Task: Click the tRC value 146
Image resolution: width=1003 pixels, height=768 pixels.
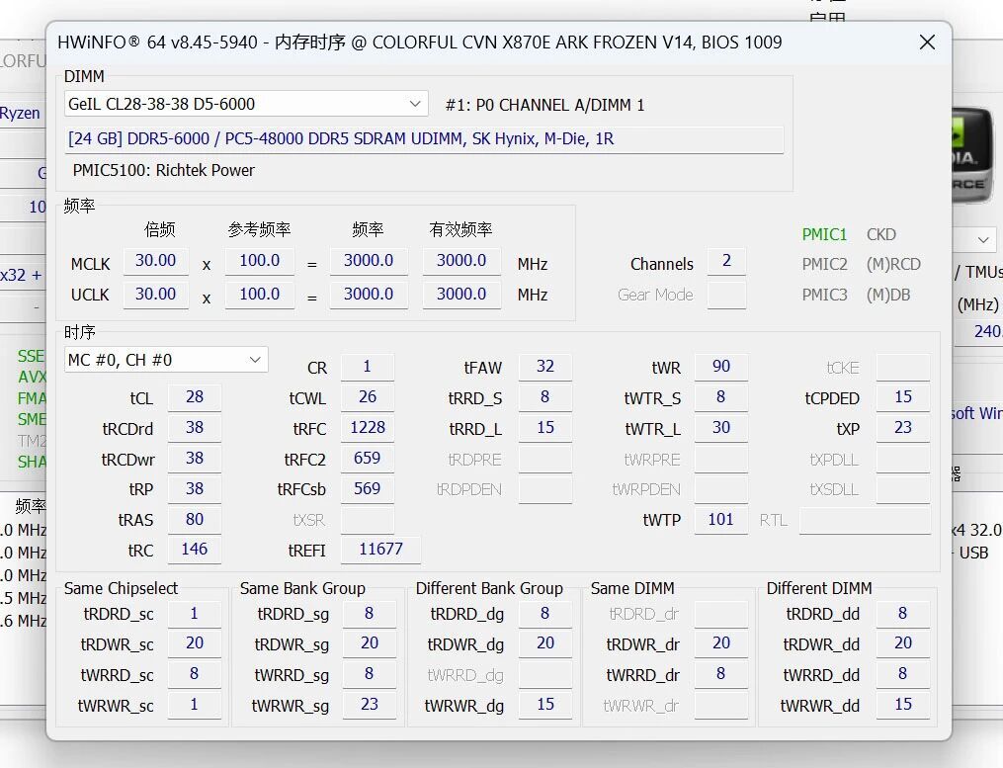Action: 195,550
